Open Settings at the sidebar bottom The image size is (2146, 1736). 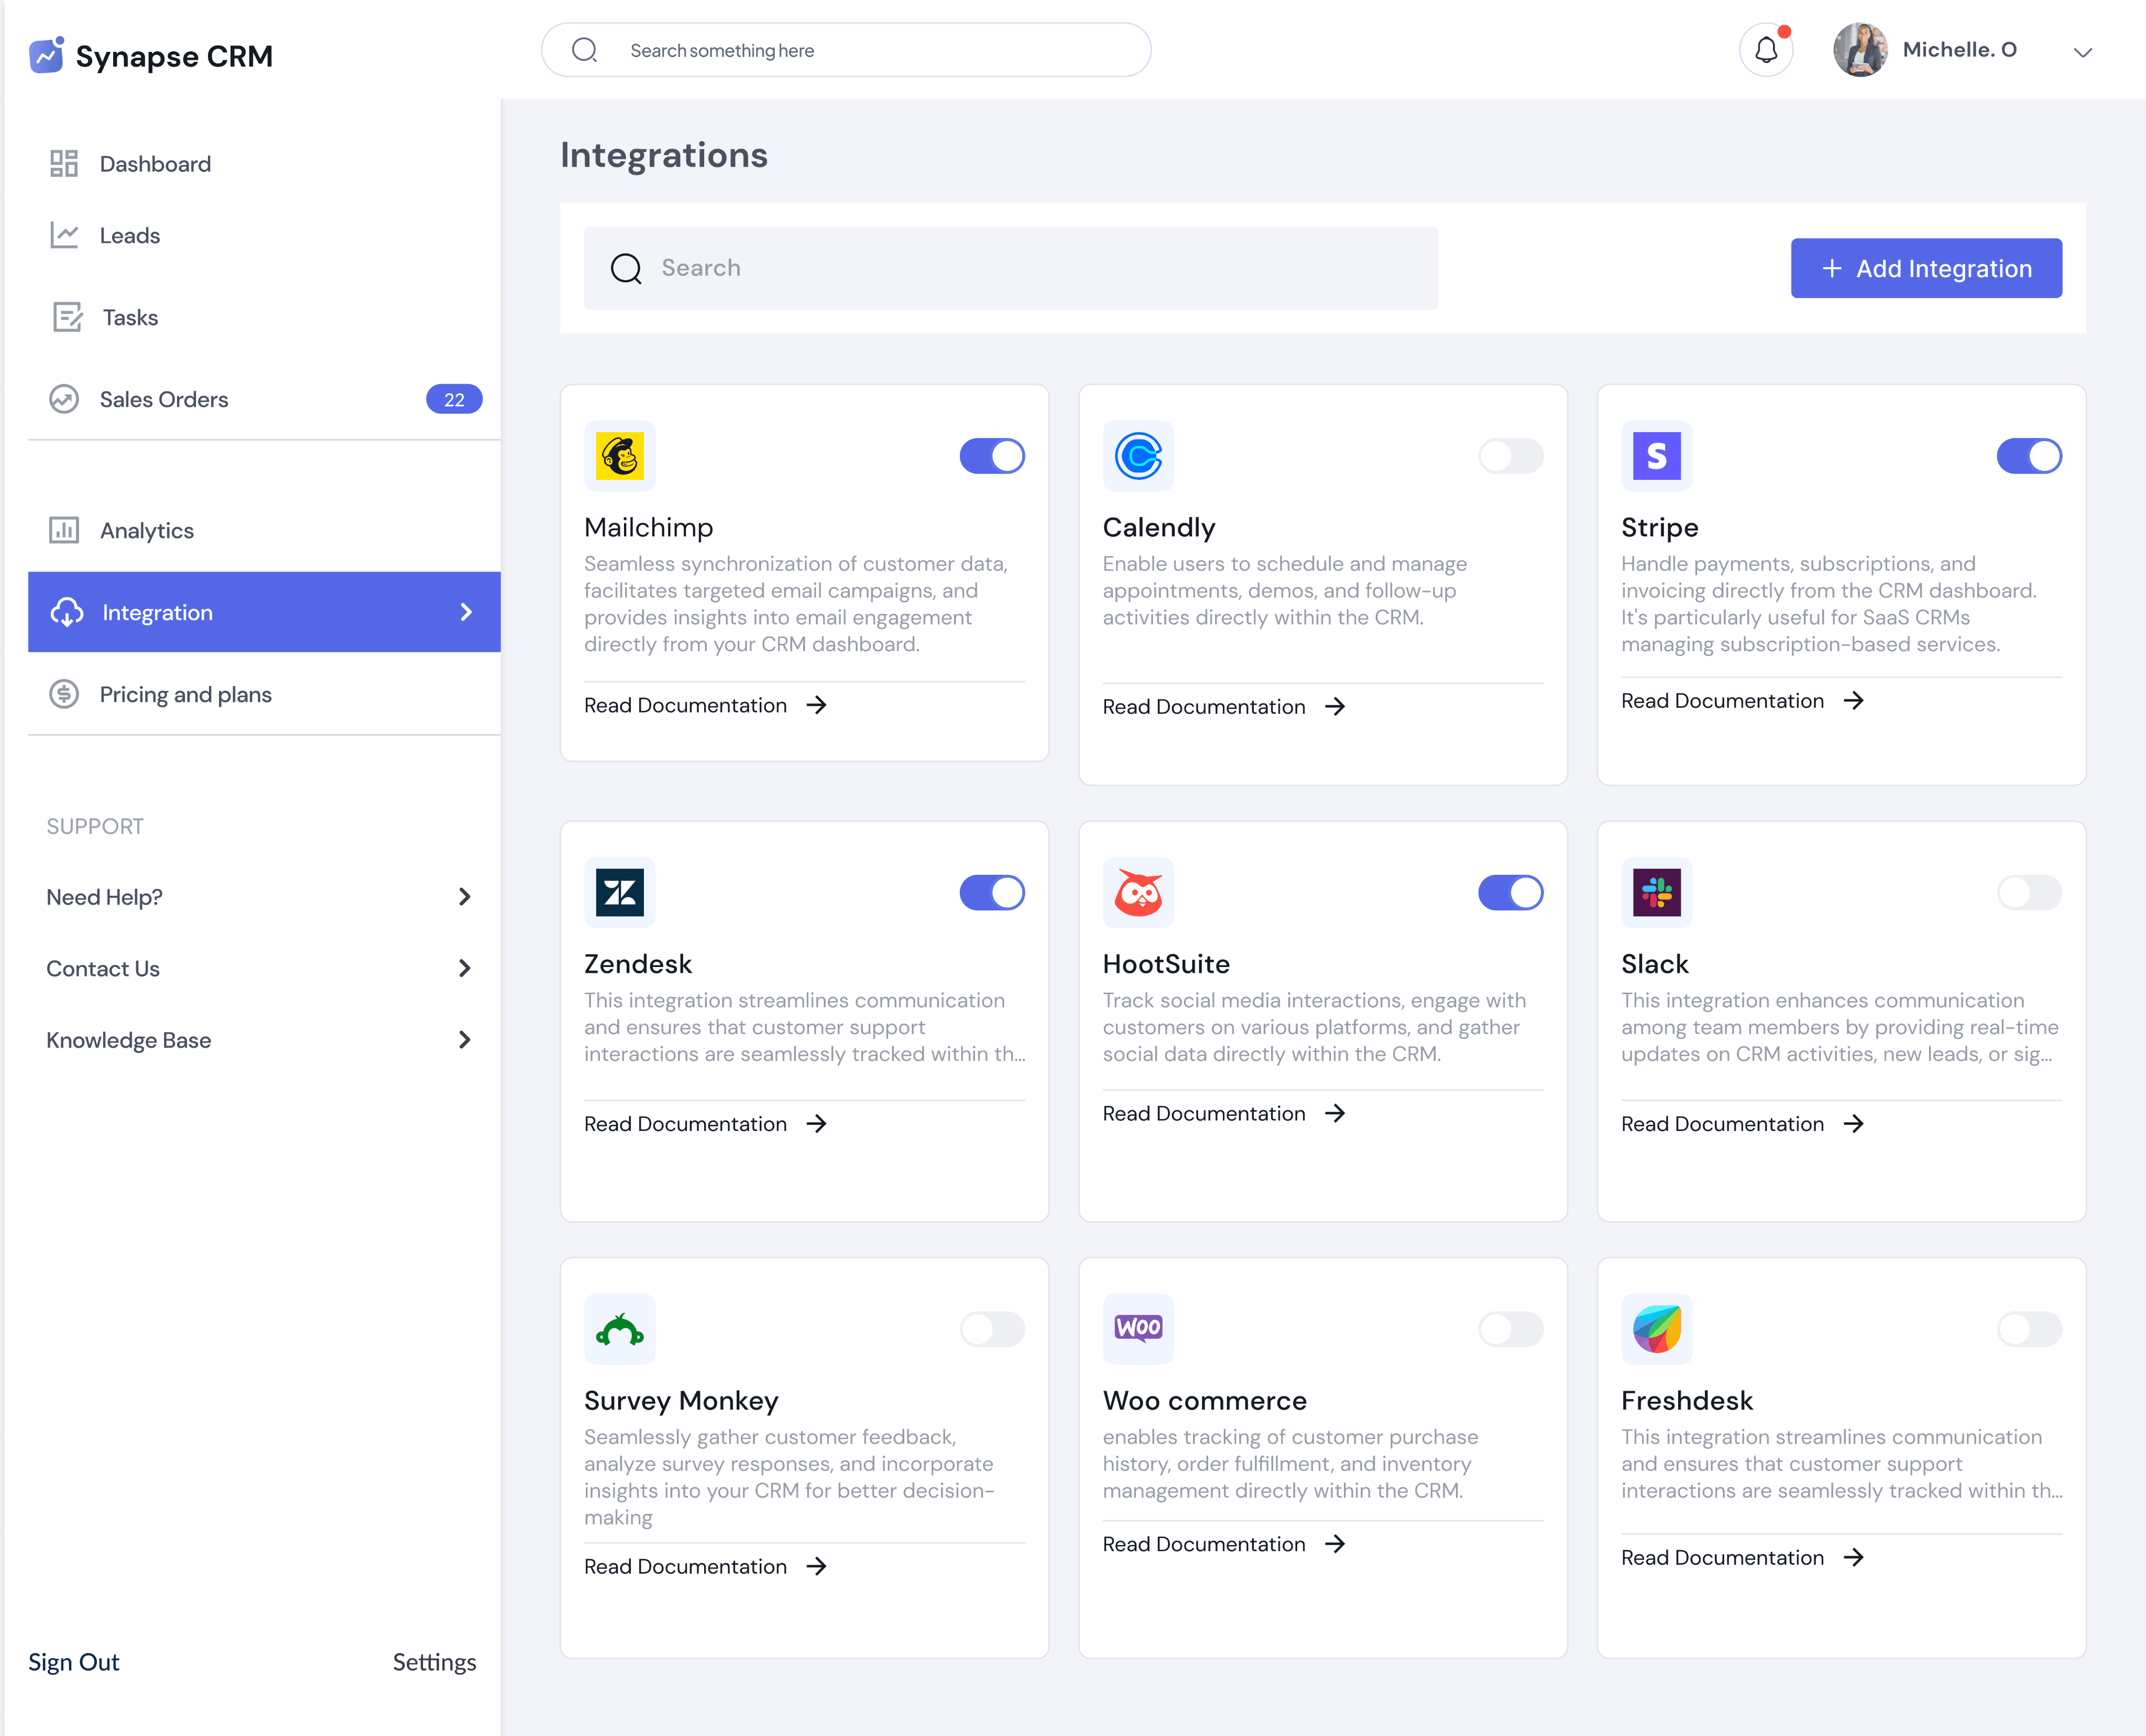pos(434,1661)
